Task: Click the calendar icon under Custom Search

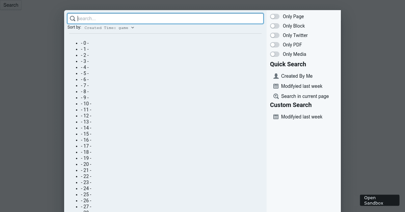Action: [x=276, y=116]
